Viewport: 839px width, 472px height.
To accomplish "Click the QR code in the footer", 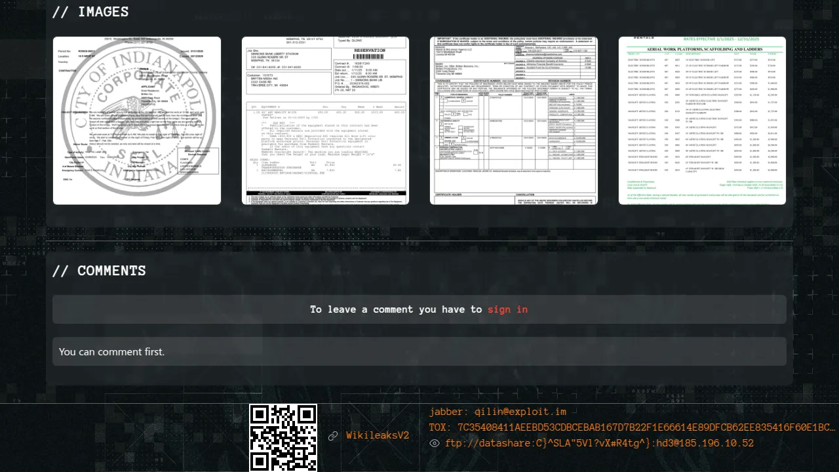I will click(x=283, y=437).
